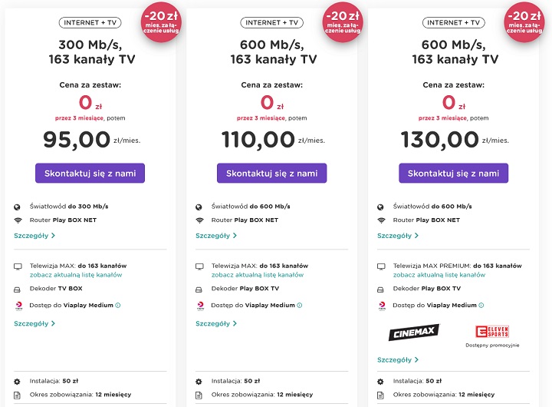Click the Cinemax logo
The width and height of the screenshot is (552, 407).
click(414, 333)
